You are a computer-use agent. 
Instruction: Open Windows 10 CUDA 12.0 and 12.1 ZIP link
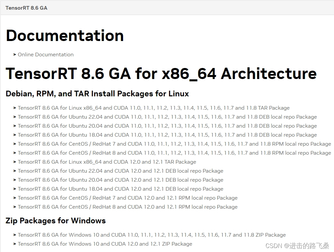105,244
